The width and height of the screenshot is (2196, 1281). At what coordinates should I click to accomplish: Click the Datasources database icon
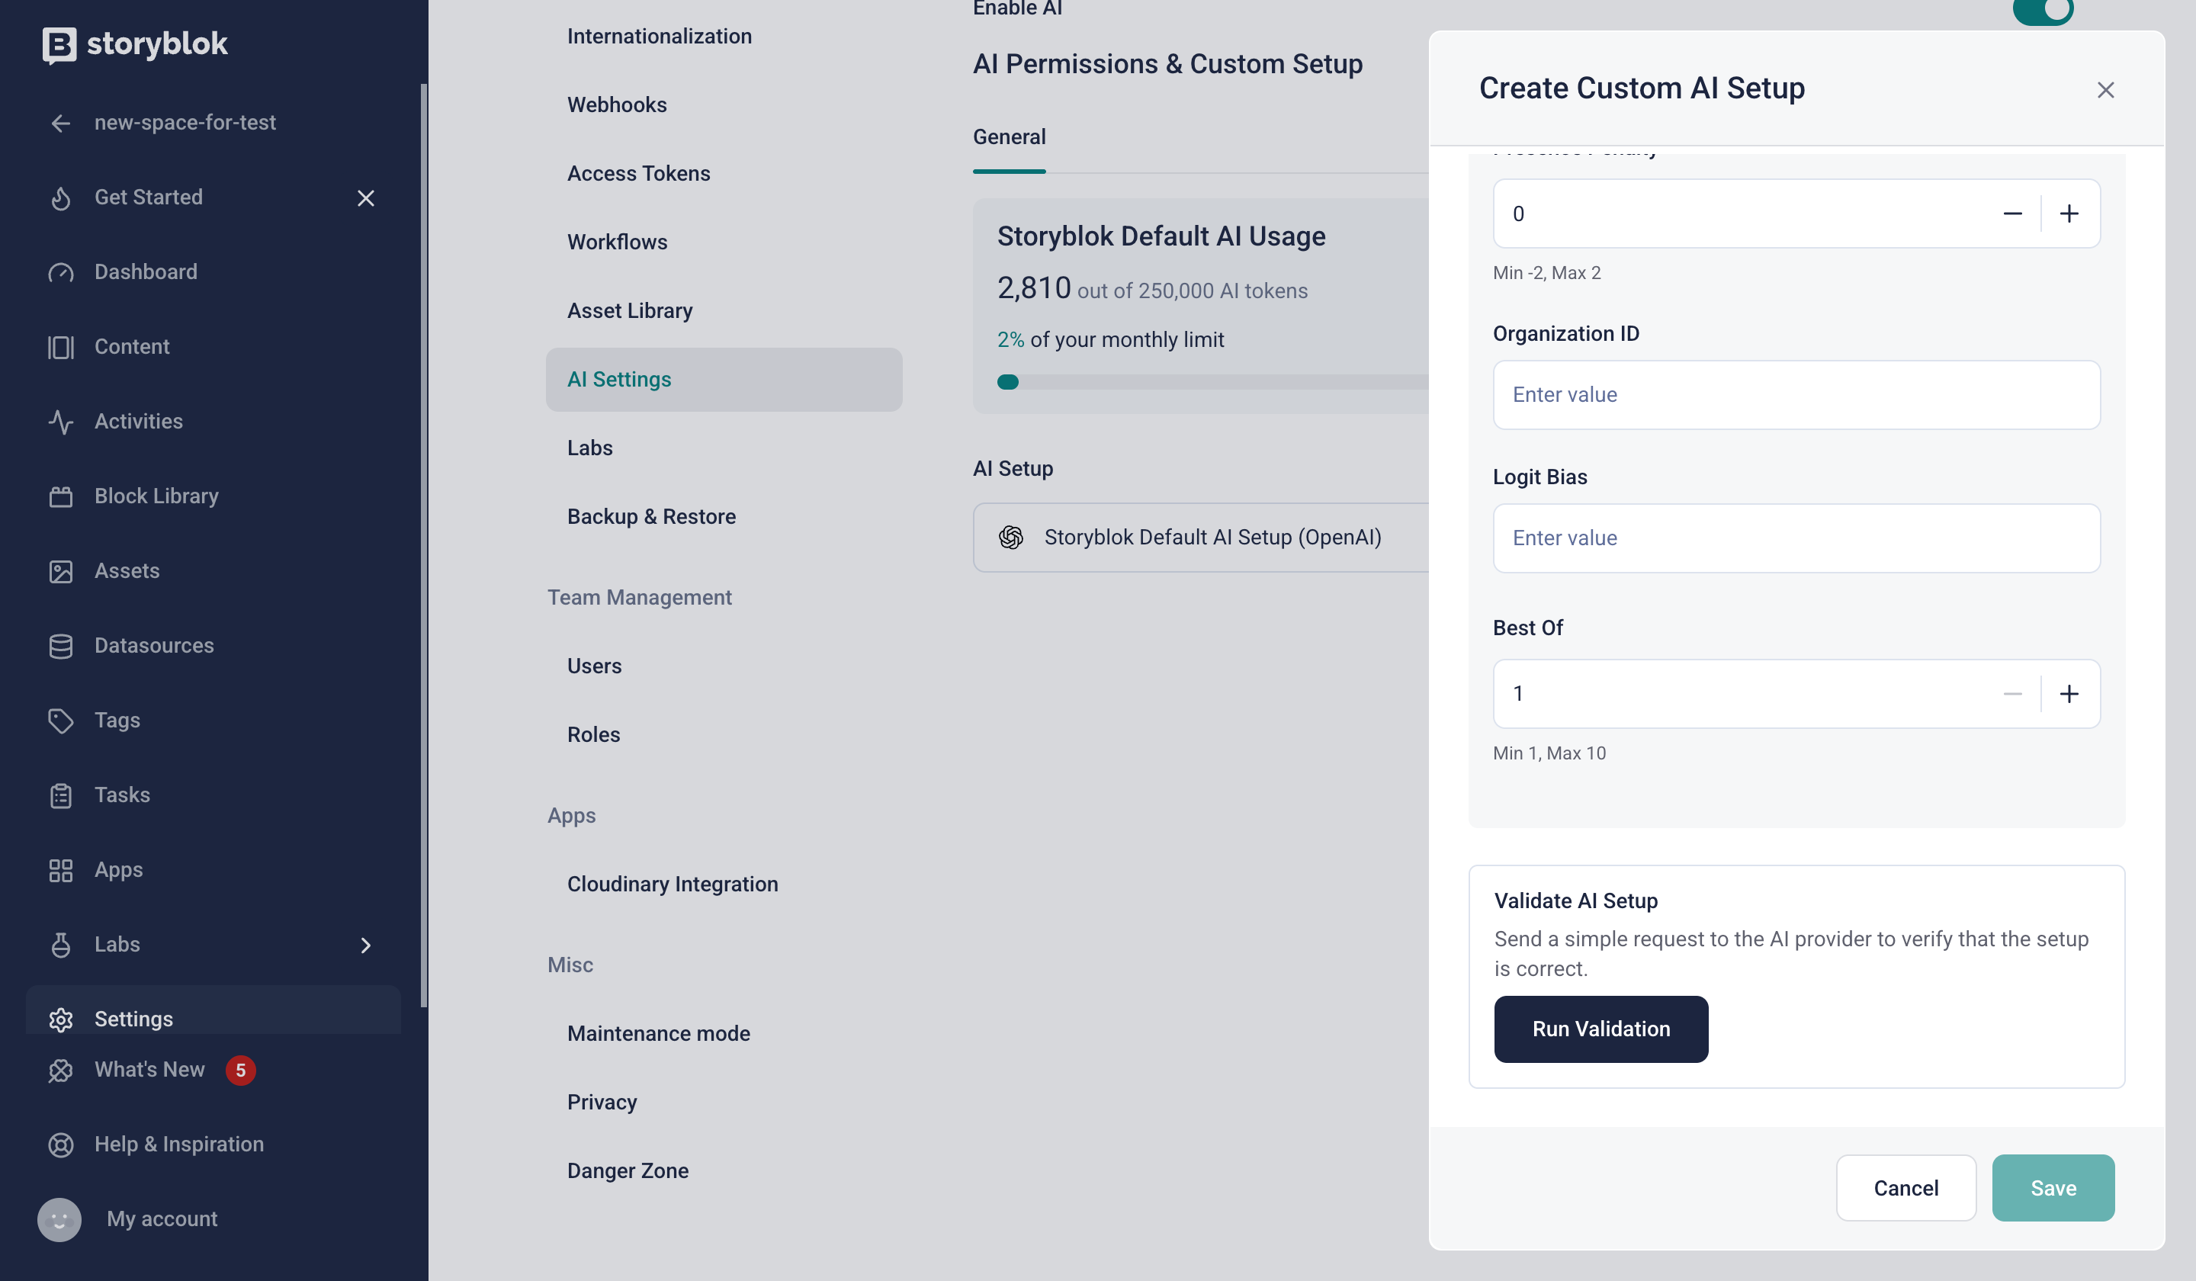pyautogui.click(x=60, y=647)
